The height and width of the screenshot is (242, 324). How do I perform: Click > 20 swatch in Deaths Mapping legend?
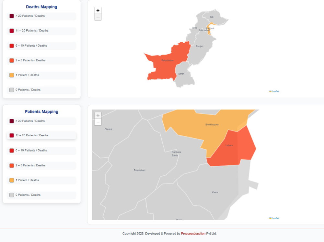pos(12,16)
